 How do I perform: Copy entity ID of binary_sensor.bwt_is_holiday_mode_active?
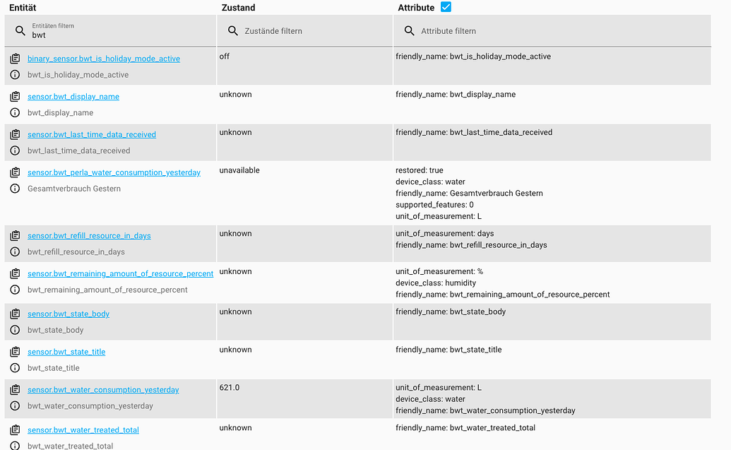click(x=14, y=57)
